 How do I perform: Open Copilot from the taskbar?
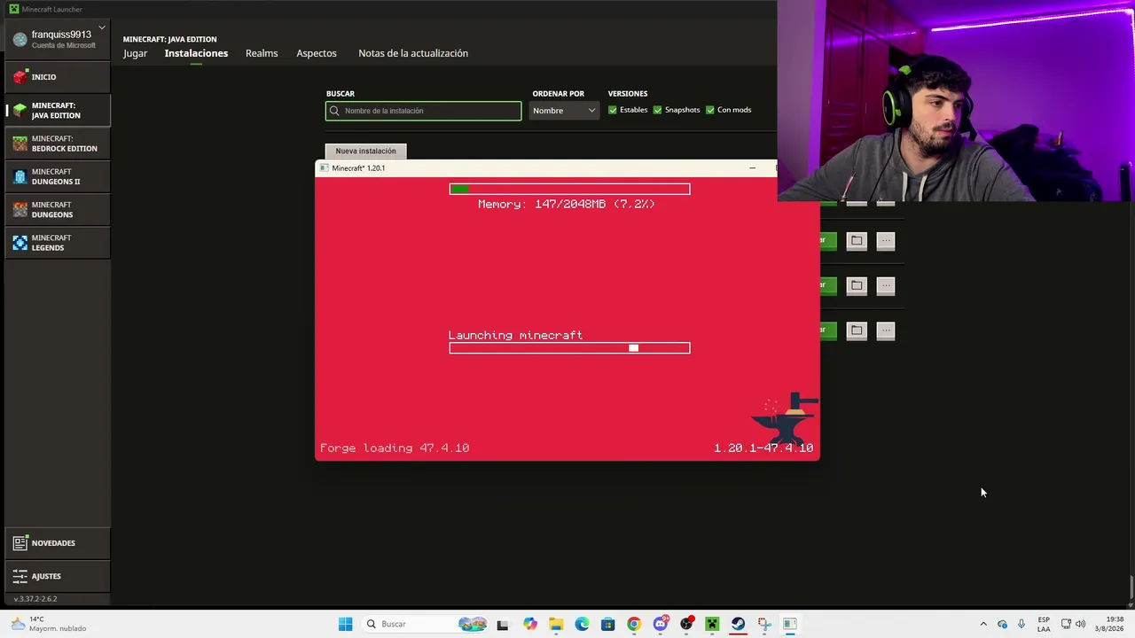pos(530,624)
